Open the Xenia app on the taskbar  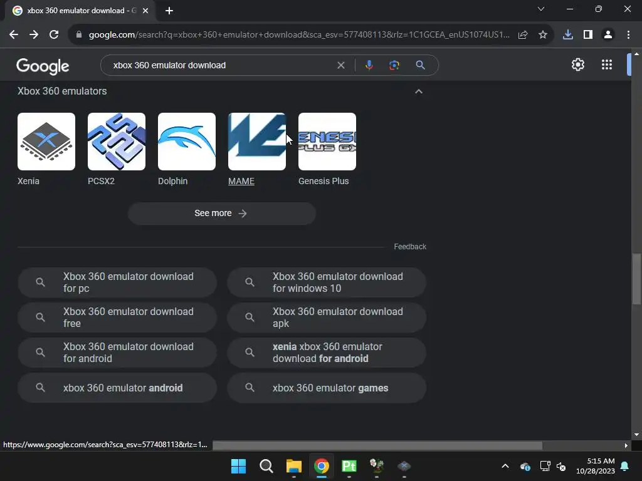point(404,466)
